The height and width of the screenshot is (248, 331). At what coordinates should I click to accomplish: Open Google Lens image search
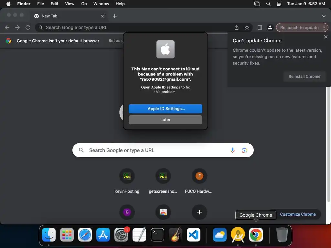[244, 150]
